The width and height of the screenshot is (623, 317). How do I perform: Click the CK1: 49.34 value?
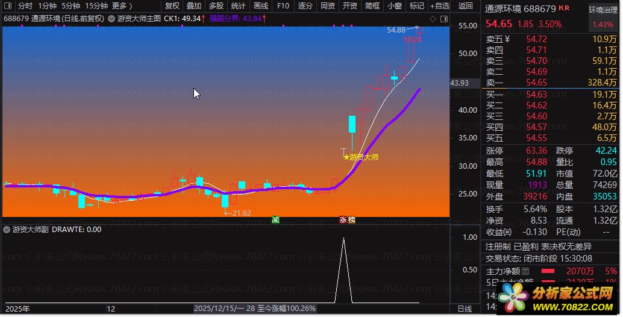pyautogui.click(x=182, y=19)
